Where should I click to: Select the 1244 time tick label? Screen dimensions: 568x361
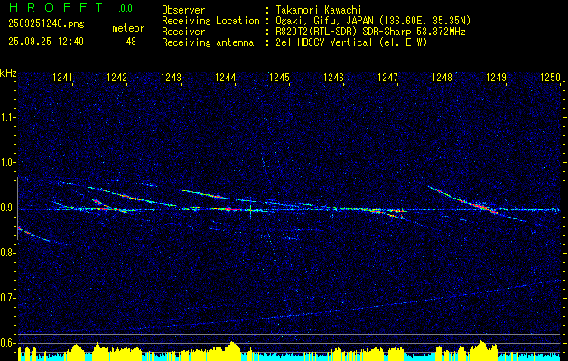pyautogui.click(x=226, y=79)
